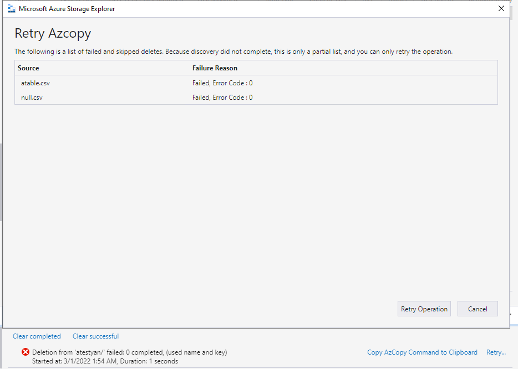This screenshot has width=518, height=369.
Task: Click the Clear completed link
Action: pyautogui.click(x=37, y=336)
